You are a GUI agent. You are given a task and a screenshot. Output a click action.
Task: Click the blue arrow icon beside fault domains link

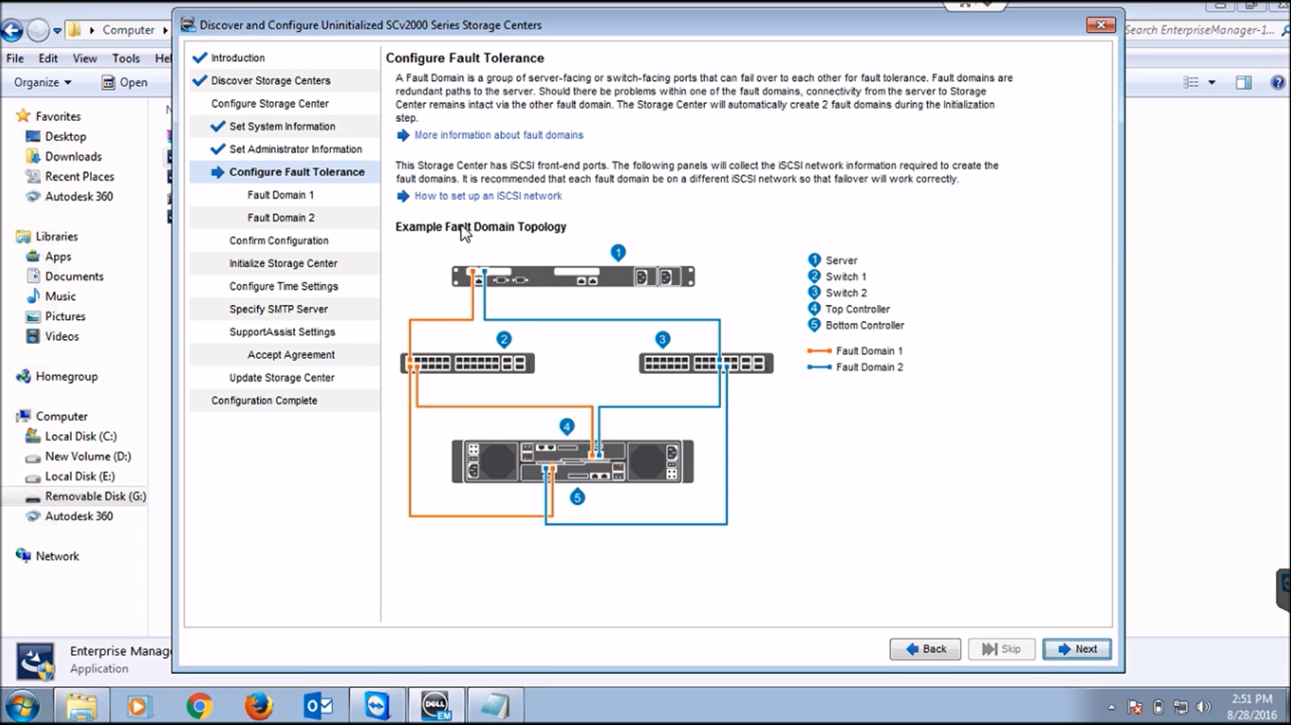click(404, 135)
